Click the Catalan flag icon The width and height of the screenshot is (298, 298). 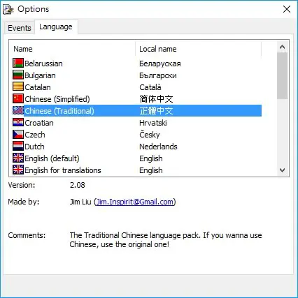pos(18,87)
